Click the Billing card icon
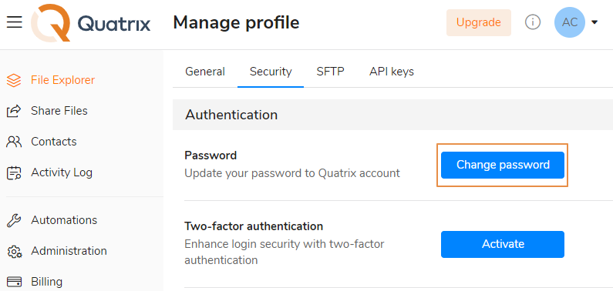613x291 pixels. tap(14, 282)
